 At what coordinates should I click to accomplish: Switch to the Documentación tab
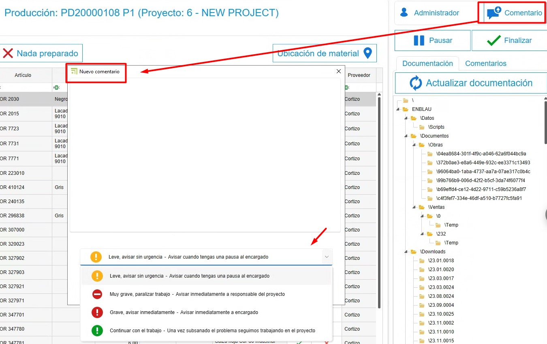pyautogui.click(x=427, y=64)
